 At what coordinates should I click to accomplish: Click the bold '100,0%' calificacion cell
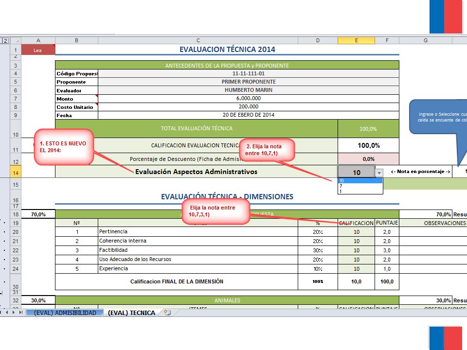tap(368, 145)
